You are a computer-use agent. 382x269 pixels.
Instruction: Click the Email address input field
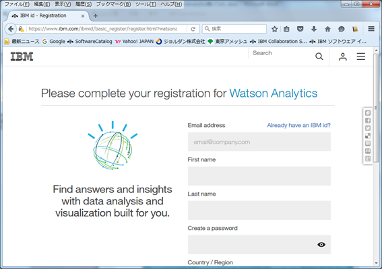coord(259,142)
